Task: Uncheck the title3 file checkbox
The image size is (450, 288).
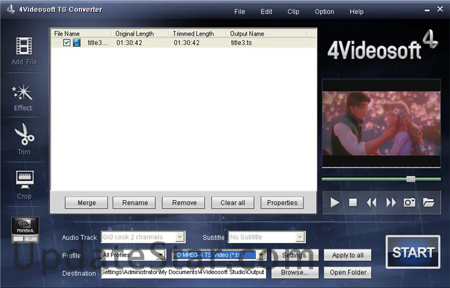Action: click(67, 43)
